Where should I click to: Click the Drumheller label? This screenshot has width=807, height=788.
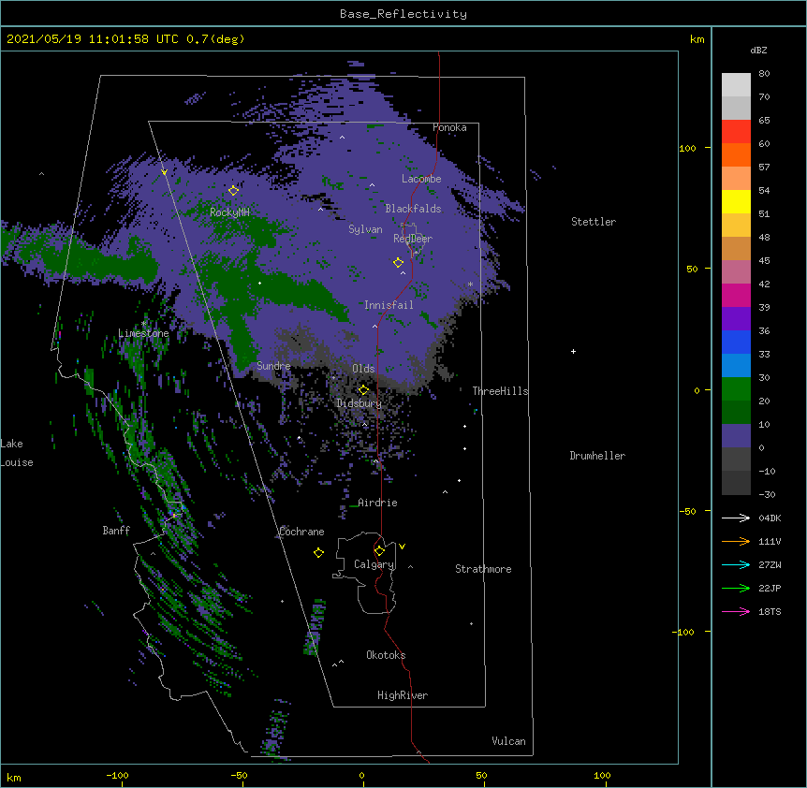coord(597,456)
